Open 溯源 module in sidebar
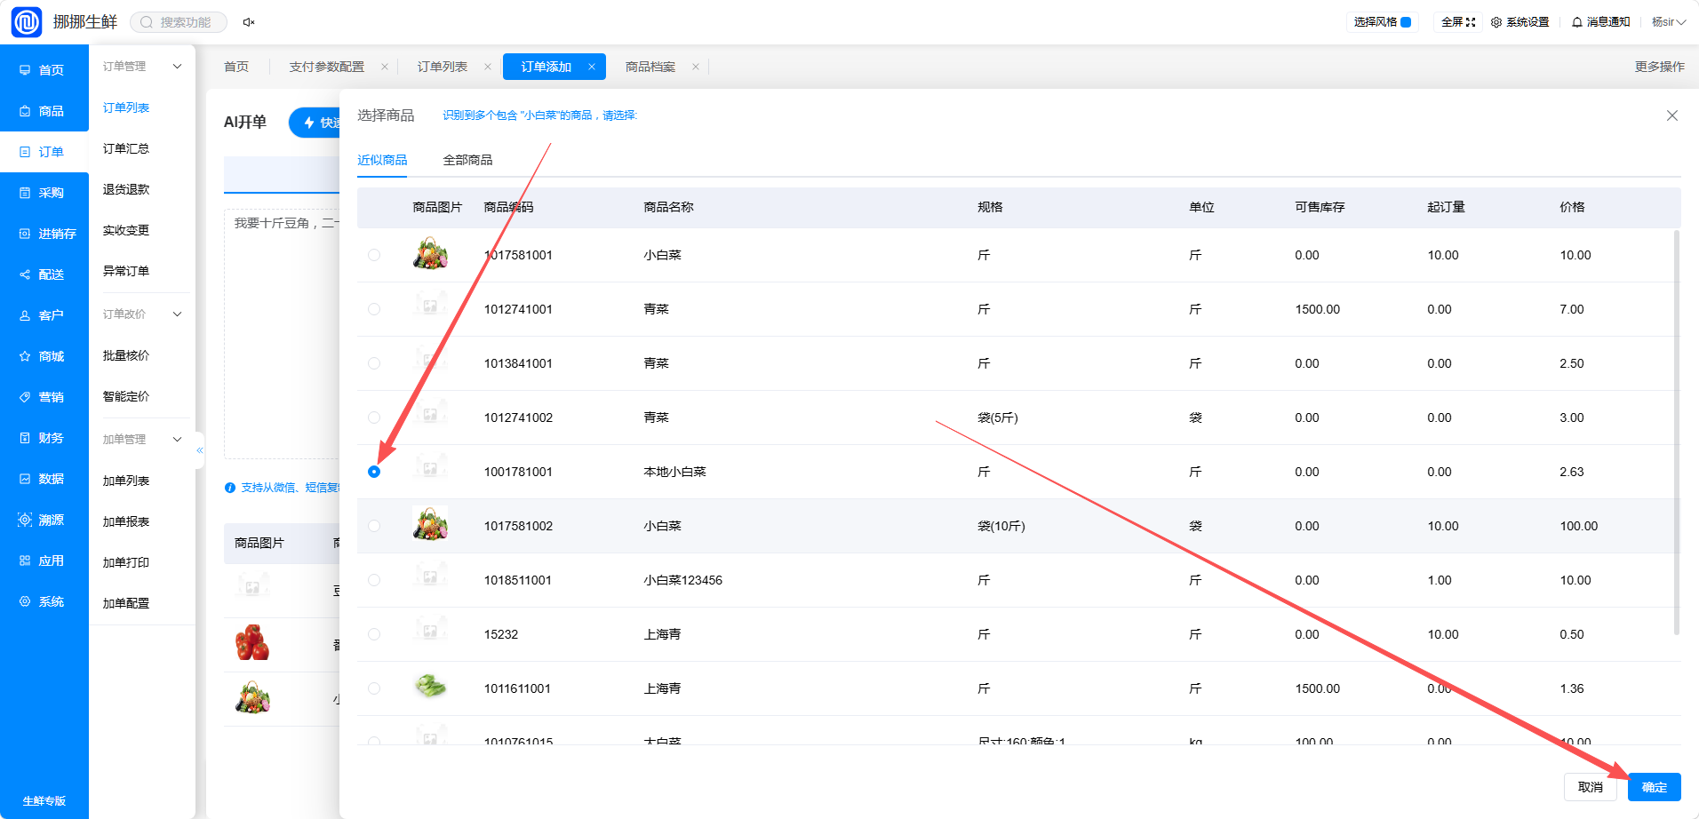The image size is (1699, 819). pyautogui.click(x=44, y=520)
